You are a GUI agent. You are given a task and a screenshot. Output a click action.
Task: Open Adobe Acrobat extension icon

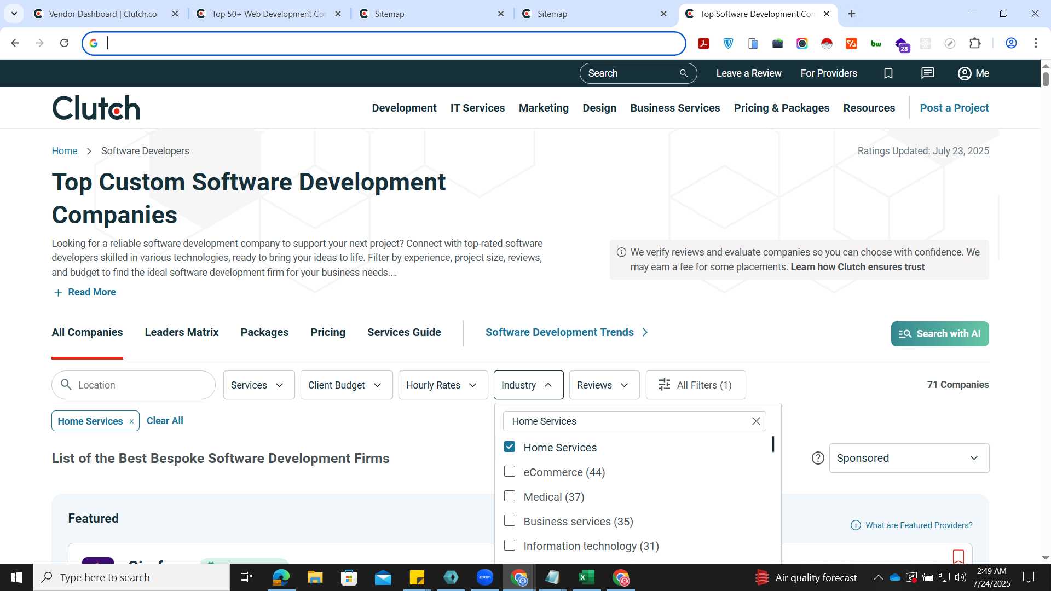(x=704, y=43)
